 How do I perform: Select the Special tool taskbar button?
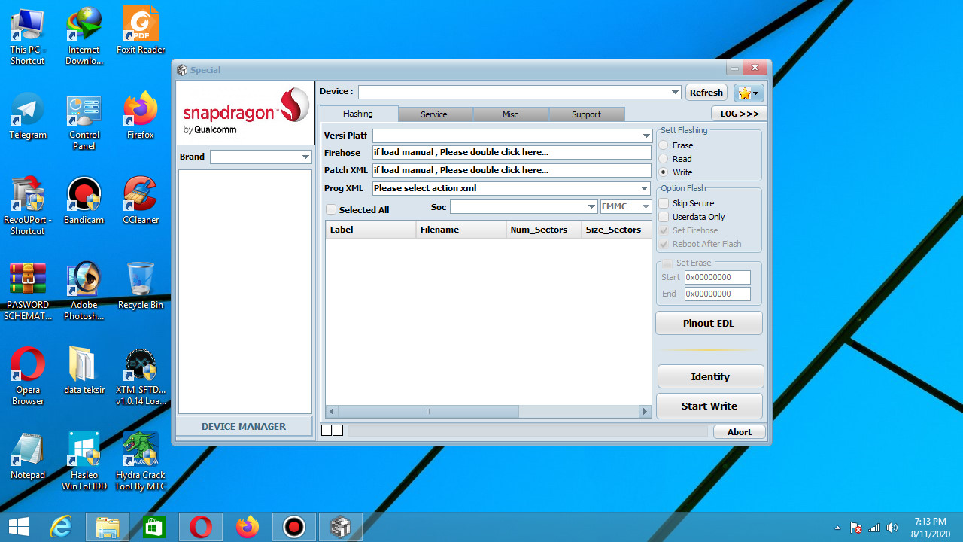341,527
